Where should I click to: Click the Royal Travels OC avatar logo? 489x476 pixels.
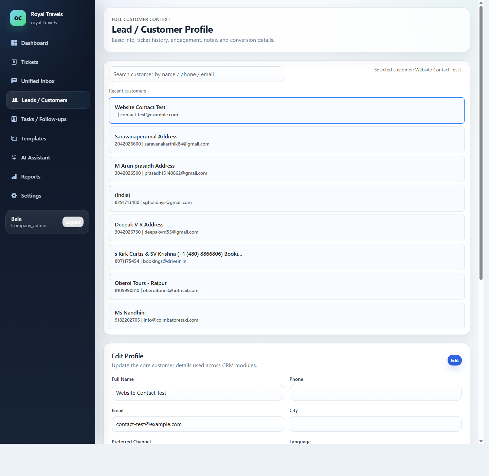point(18,18)
